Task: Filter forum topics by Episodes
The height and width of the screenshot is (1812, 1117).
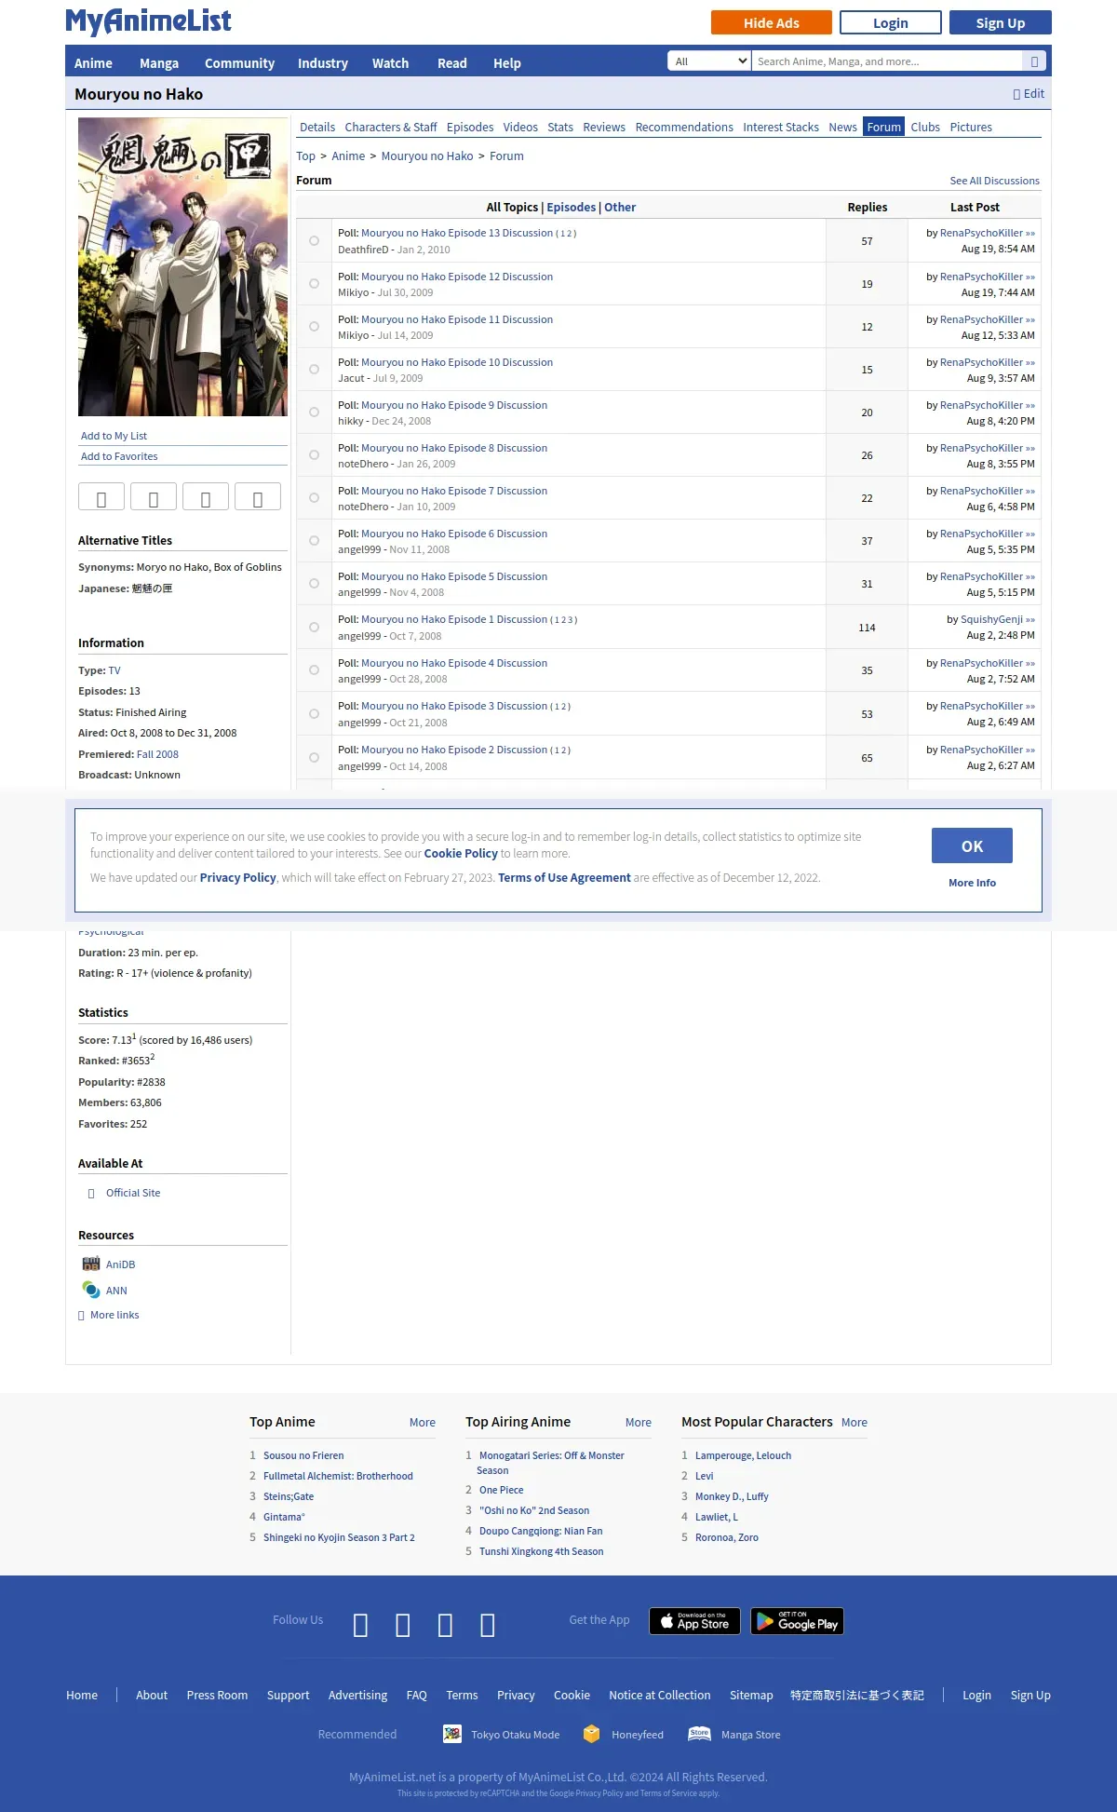Action: click(x=571, y=208)
